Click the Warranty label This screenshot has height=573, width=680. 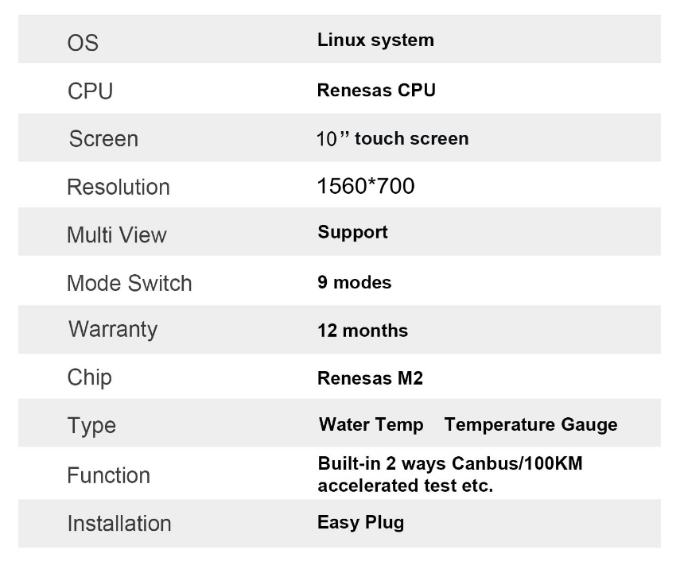(x=113, y=329)
